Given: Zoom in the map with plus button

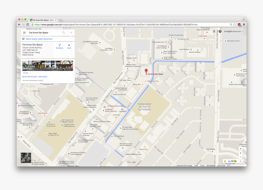Looking at the screenshot, I should 240,153.
